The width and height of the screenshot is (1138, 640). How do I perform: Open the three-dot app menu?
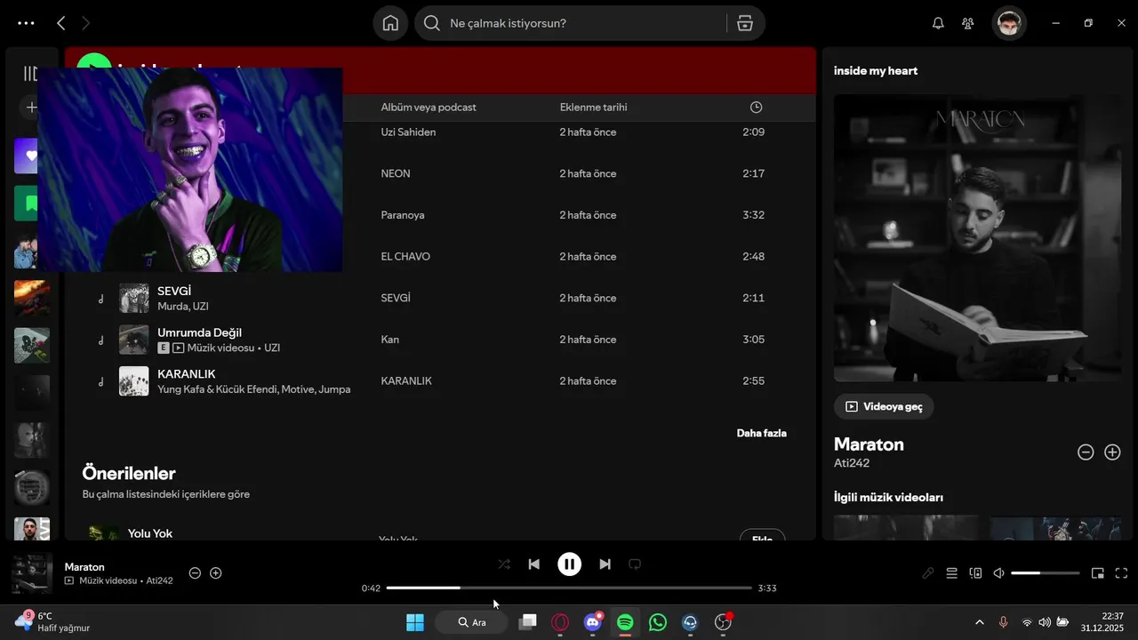[26, 23]
